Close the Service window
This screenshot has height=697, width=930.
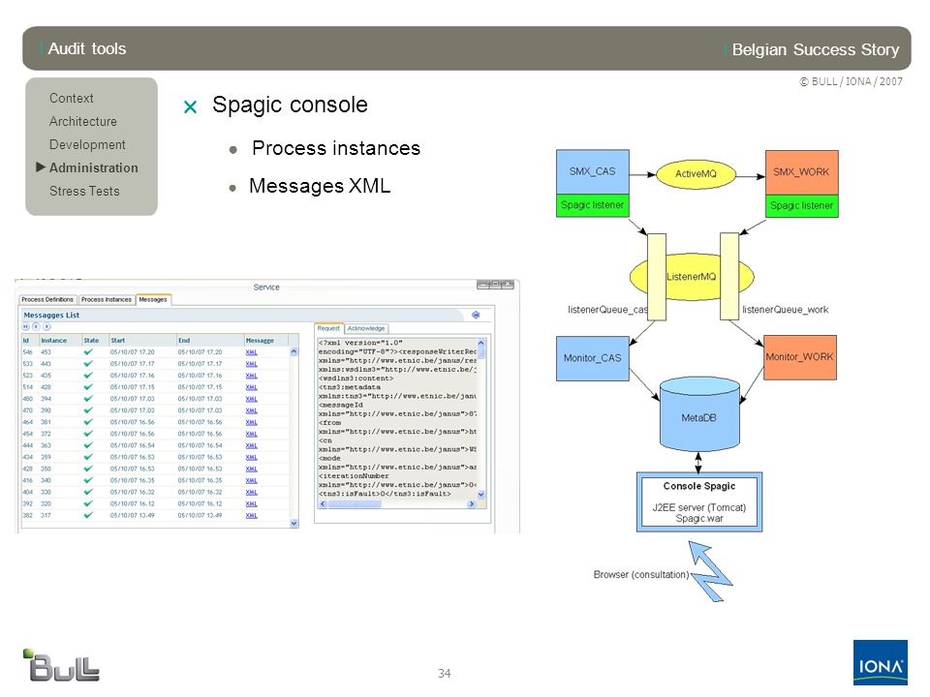[x=508, y=285]
